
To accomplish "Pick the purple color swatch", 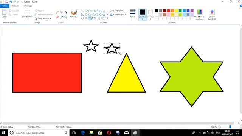I will click(192, 11).
